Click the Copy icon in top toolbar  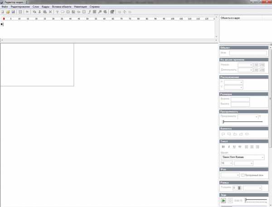click(34, 12)
